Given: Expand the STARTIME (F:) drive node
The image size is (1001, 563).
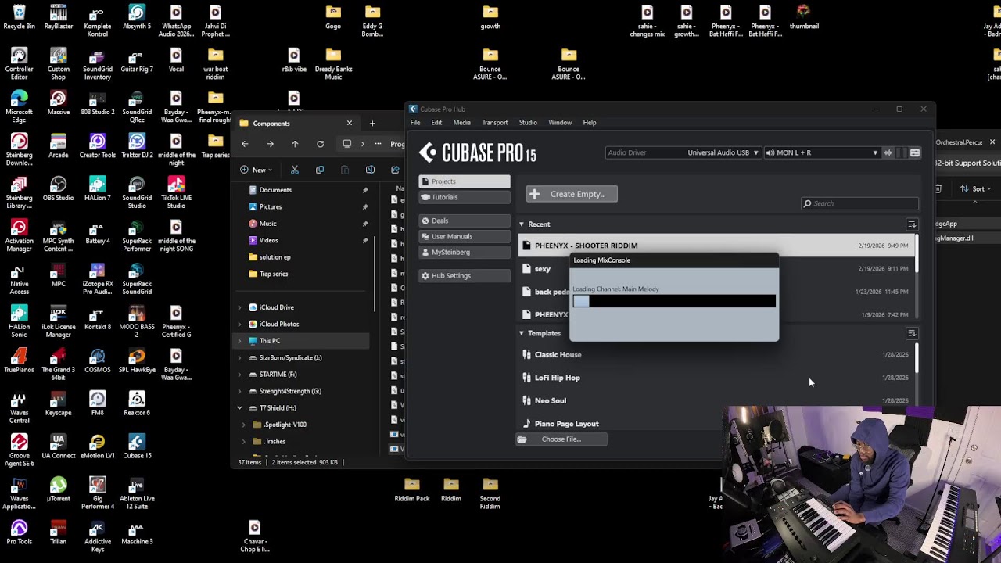Looking at the screenshot, I should pyautogui.click(x=239, y=375).
